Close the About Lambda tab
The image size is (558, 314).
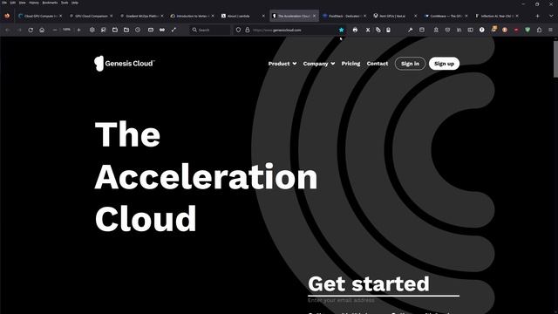coord(263,16)
